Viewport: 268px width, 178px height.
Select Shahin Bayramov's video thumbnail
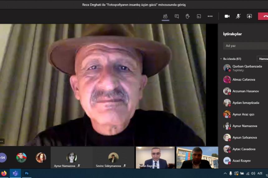(155, 157)
